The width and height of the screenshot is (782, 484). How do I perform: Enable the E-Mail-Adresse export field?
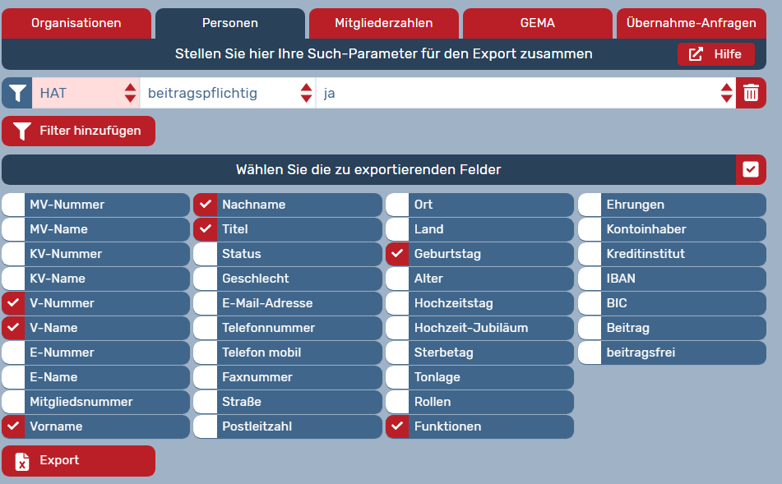pos(206,303)
